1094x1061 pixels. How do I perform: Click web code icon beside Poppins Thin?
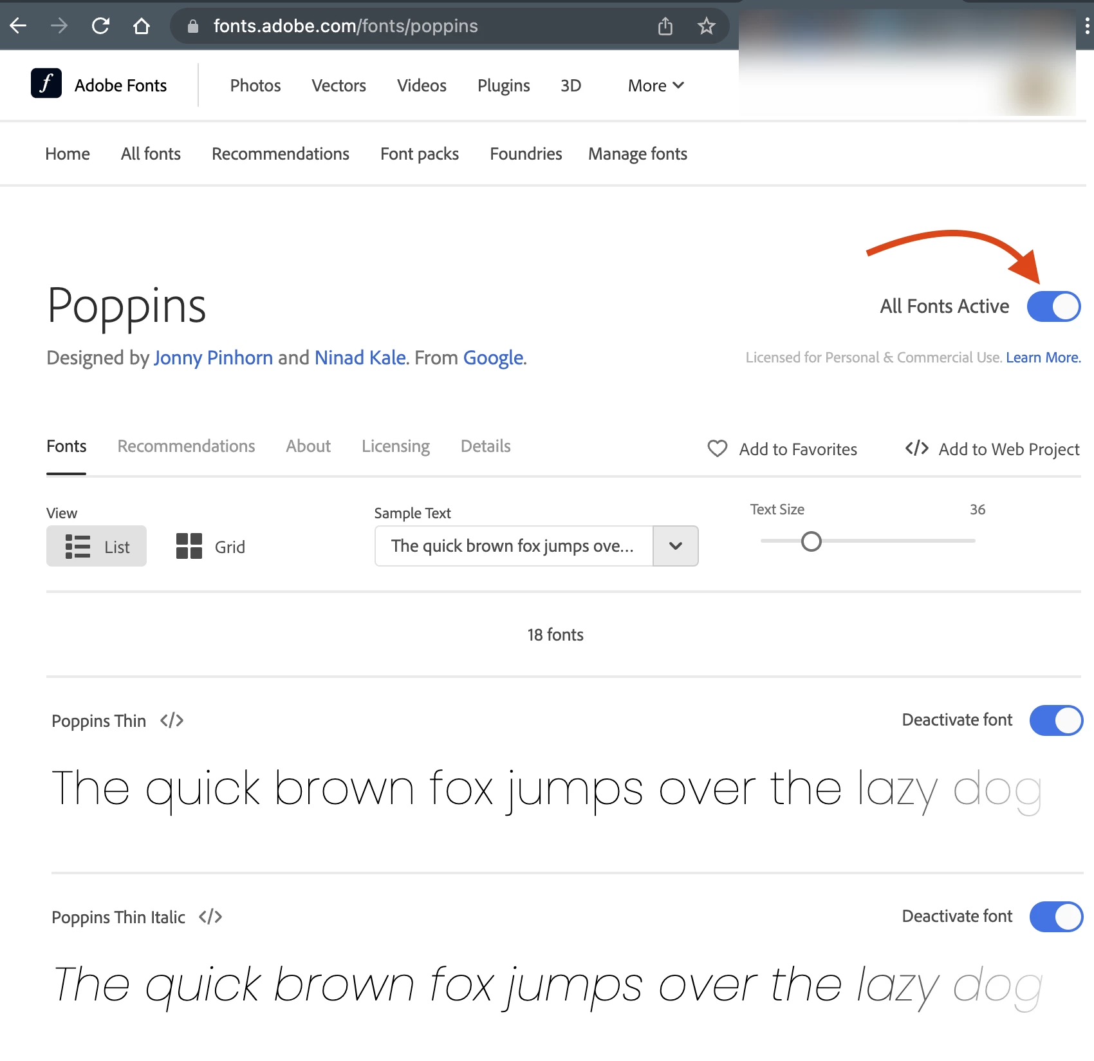pyautogui.click(x=172, y=720)
